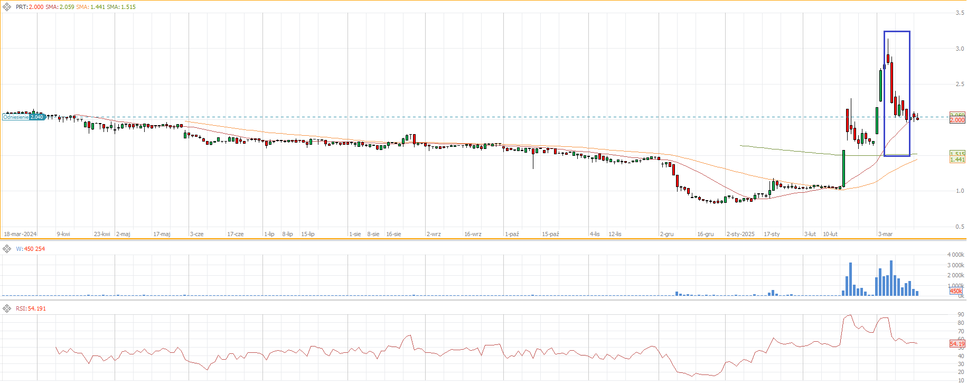967x384 pixels.
Task: Click the 17-maj date label
Action: 162,234
